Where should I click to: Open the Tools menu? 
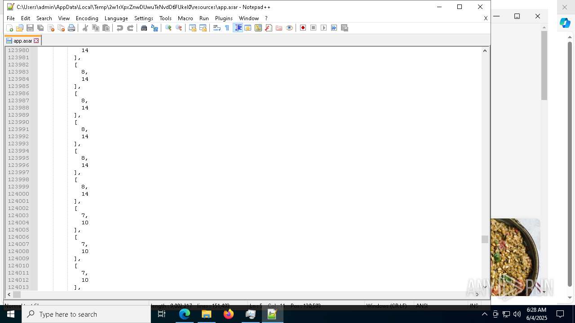(165, 18)
